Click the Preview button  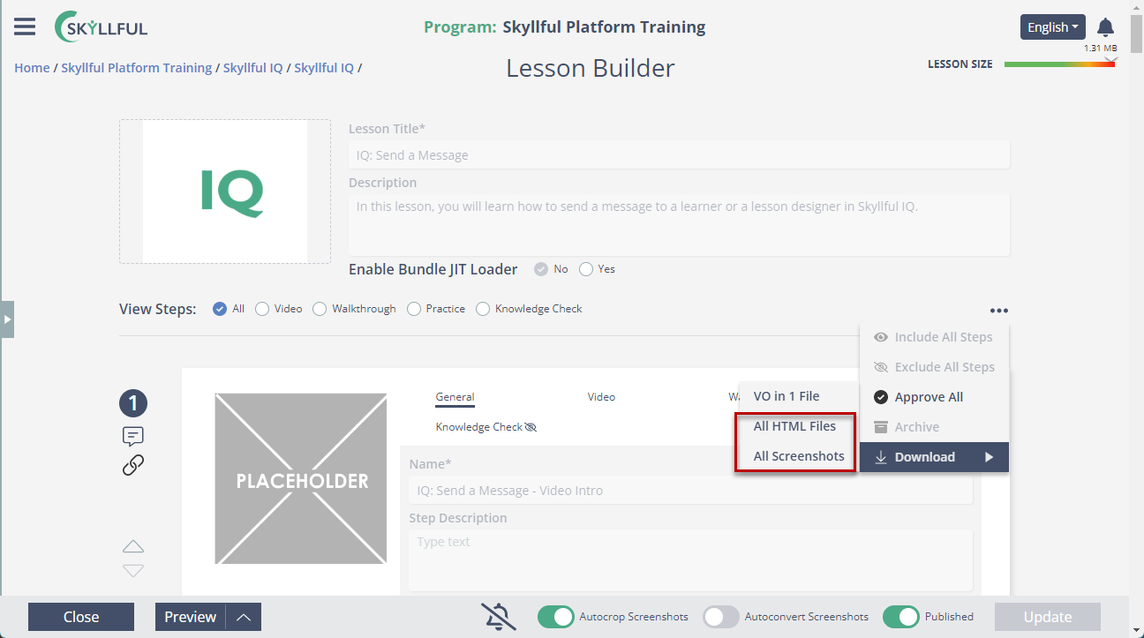click(191, 617)
